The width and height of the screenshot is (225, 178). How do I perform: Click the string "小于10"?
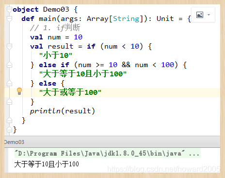click(56, 55)
